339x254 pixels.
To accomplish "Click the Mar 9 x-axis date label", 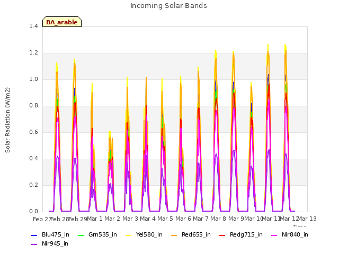I will tap(236, 219).
